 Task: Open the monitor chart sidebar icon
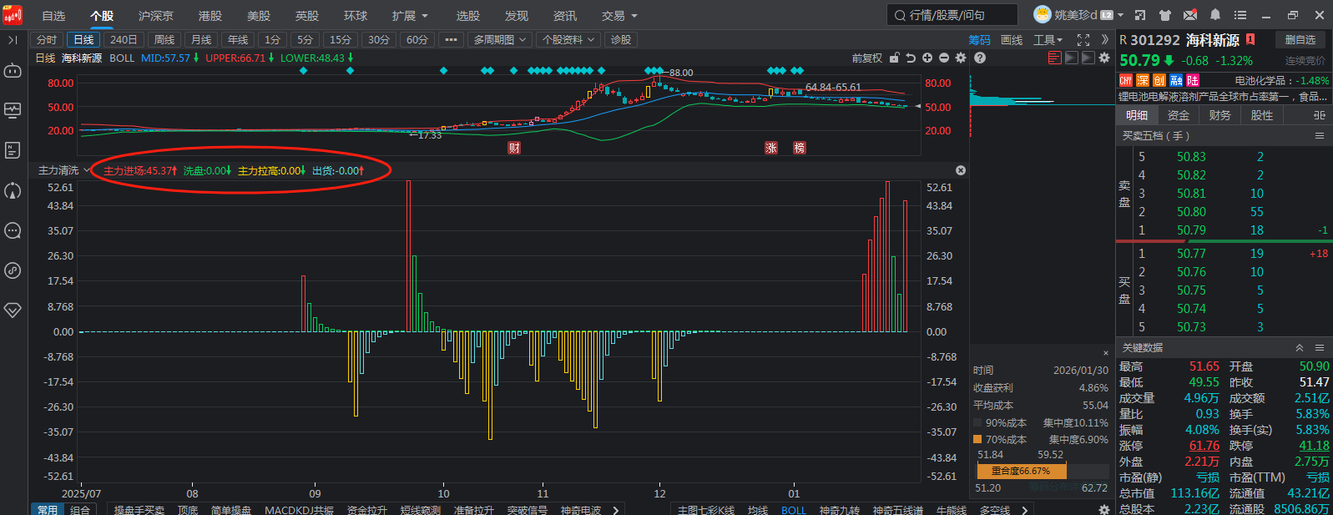click(13, 110)
